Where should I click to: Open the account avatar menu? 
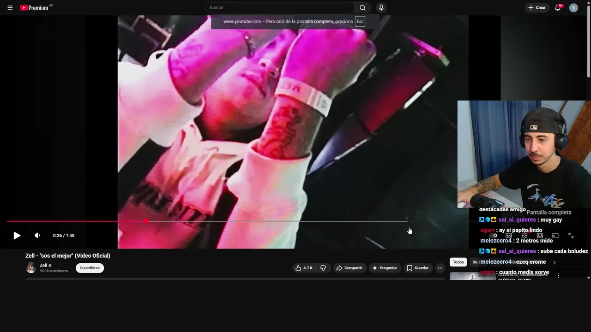(573, 7)
